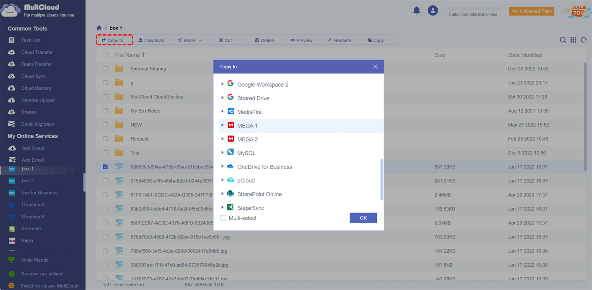
Task: Open the Task List tool
Action: tap(30, 40)
